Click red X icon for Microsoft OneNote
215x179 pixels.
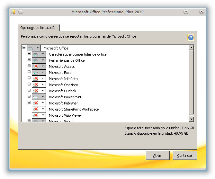point(36,85)
